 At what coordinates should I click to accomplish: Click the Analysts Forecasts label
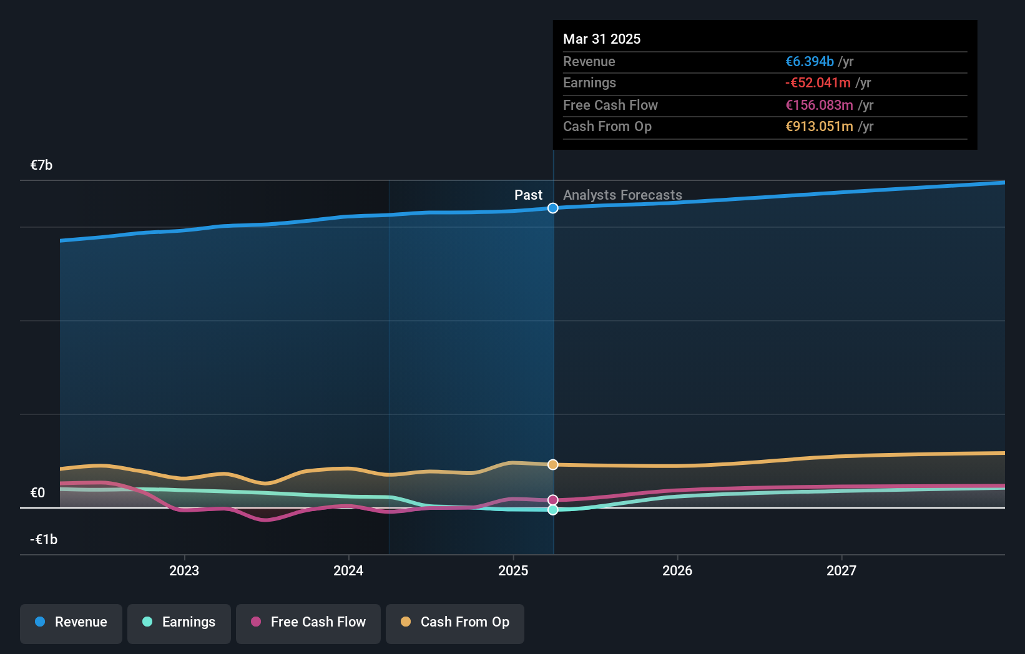[622, 195]
